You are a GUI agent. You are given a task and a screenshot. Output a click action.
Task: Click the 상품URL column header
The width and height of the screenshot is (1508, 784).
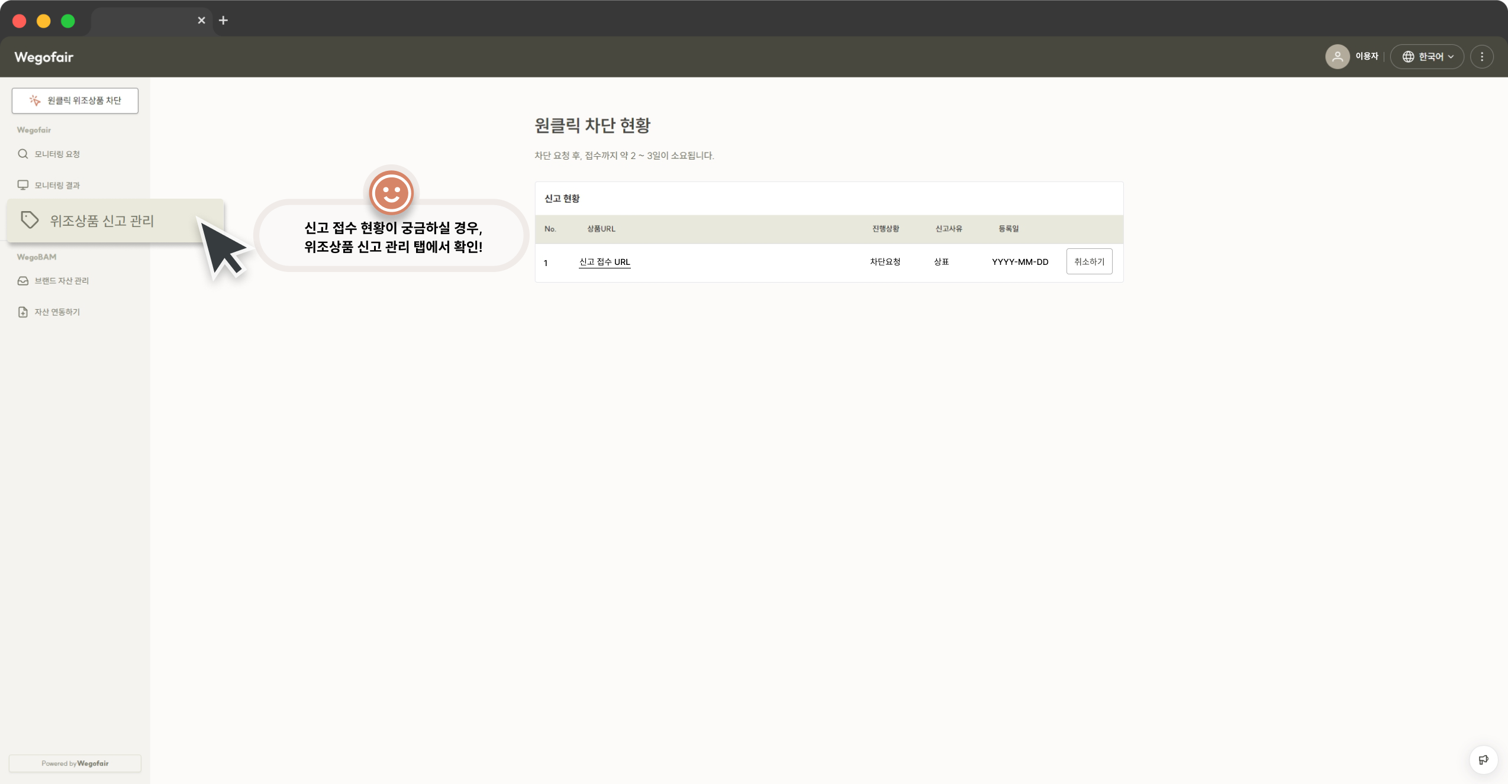(x=601, y=229)
